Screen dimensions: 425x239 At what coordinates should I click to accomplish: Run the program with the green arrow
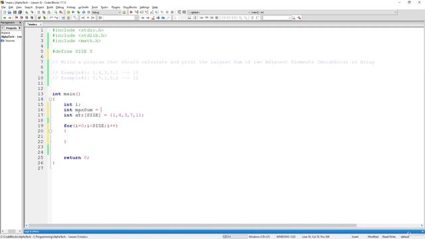[x=73, y=12]
